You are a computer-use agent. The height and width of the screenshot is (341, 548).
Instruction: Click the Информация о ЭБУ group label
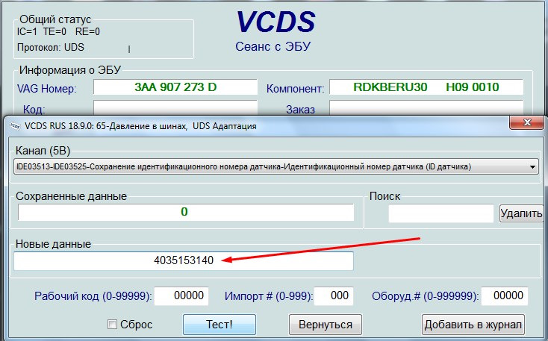pos(70,70)
